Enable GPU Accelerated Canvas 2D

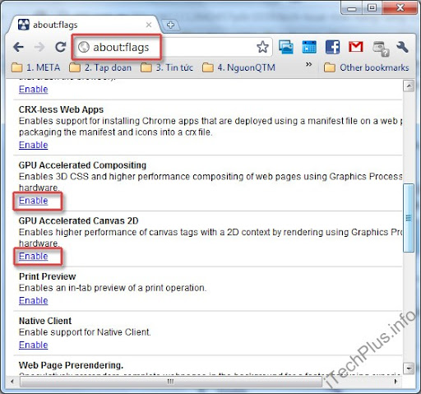34,256
